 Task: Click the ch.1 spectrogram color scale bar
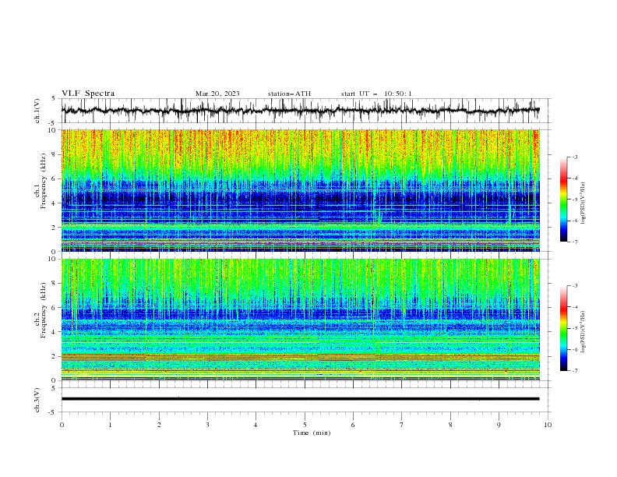[563, 200]
